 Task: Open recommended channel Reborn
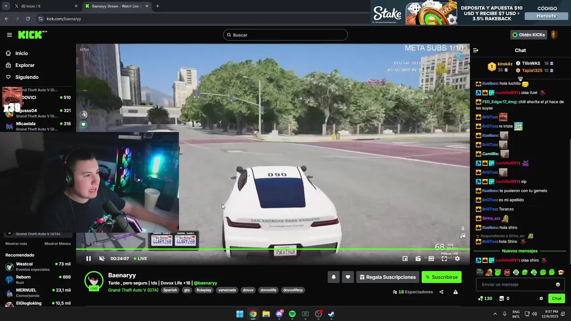[37, 280]
